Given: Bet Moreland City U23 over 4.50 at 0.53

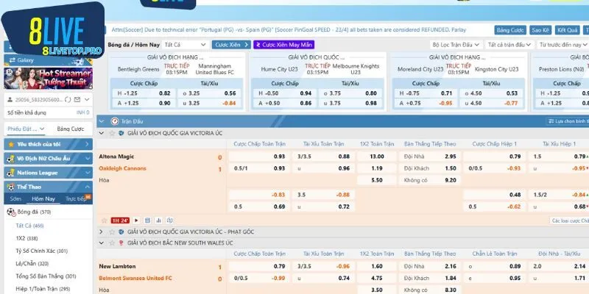Looking at the screenshot, I should click(492, 93).
